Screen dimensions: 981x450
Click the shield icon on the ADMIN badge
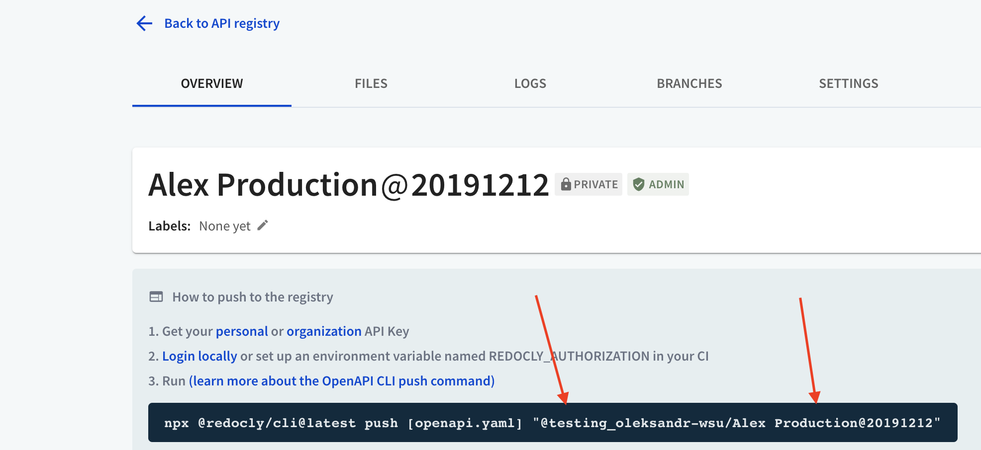point(638,184)
